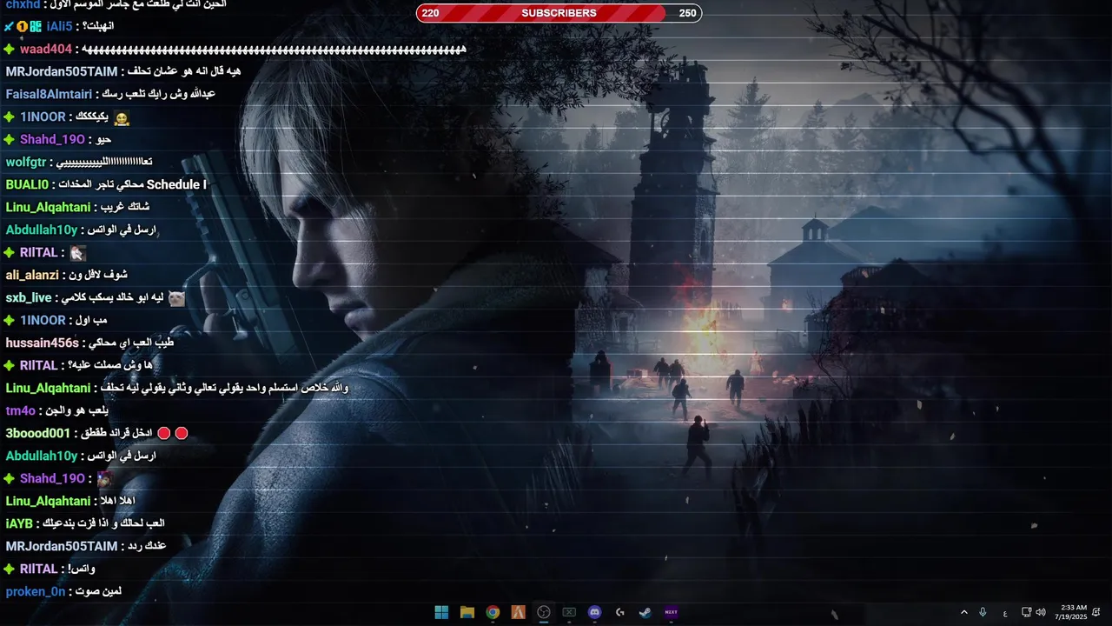Switch the Arabic input language indicator
Viewport: 1112px width, 626px height.
coord(1005,612)
